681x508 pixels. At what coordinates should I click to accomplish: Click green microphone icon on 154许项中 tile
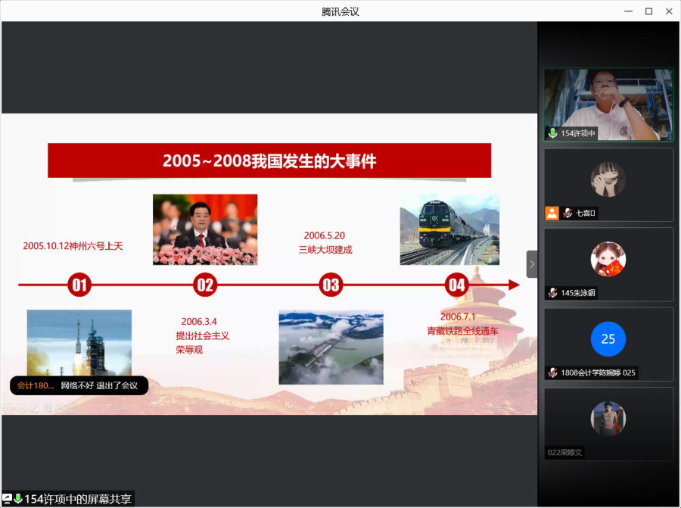point(553,133)
